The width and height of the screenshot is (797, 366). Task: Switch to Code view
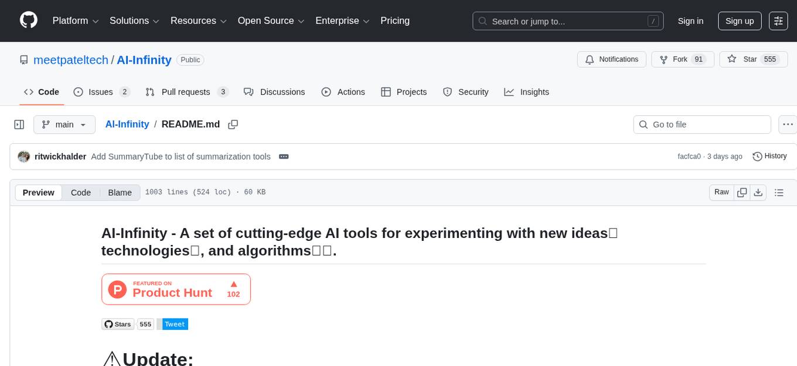[81, 193]
